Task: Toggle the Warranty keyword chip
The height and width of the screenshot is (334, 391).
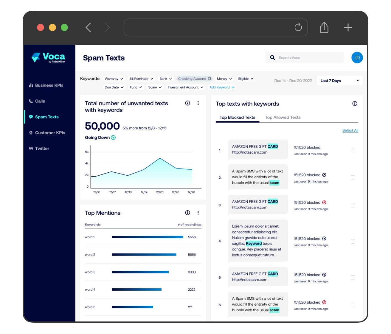Action: coord(114,79)
